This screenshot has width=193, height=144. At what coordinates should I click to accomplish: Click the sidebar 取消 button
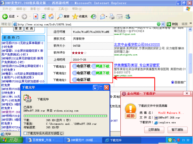tap(30, 29)
